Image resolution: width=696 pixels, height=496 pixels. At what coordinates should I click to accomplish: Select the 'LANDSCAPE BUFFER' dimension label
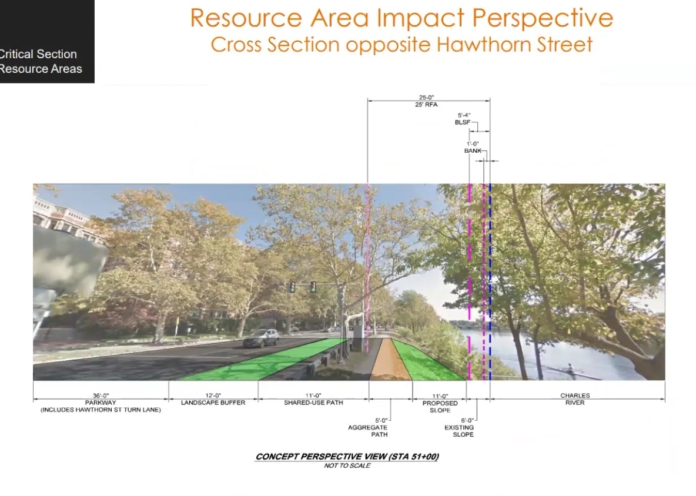(x=213, y=400)
